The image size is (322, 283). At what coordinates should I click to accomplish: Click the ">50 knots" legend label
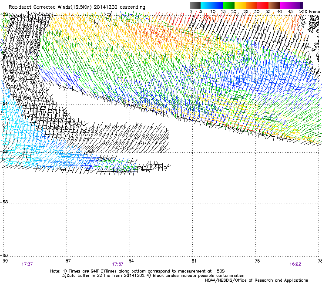(x=309, y=11)
